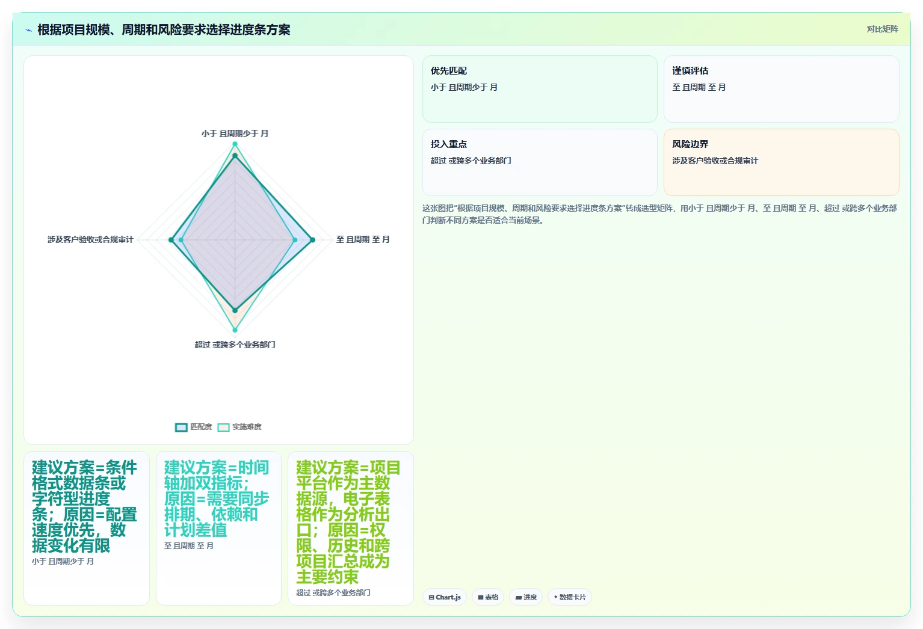This screenshot has width=923, height=629.
Task: Toggle the 匹配度 legend swatch
Action: (x=181, y=428)
